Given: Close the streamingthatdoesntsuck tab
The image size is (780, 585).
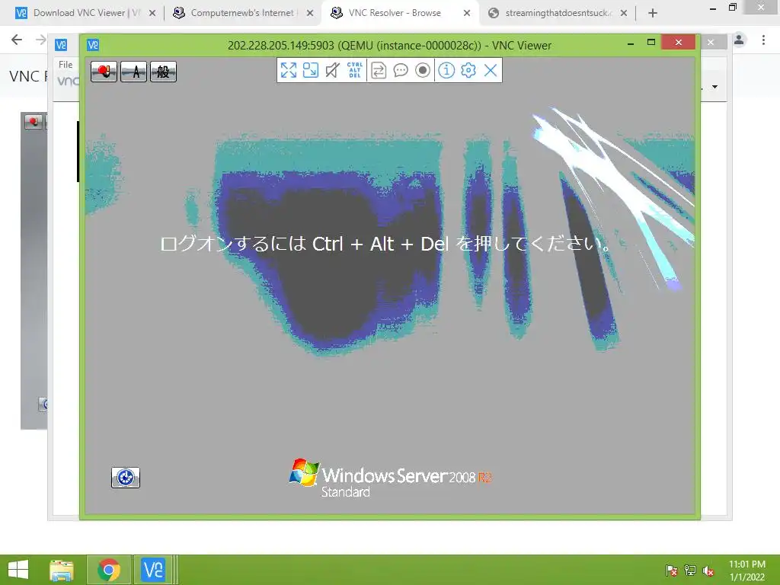Looking at the screenshot, I should point(624,13).
